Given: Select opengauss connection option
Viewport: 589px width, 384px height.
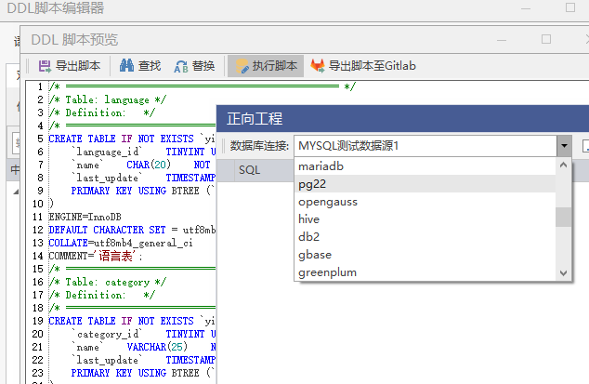Looking at the screenshot, I should pyautogui.click(x=425, y=202).
